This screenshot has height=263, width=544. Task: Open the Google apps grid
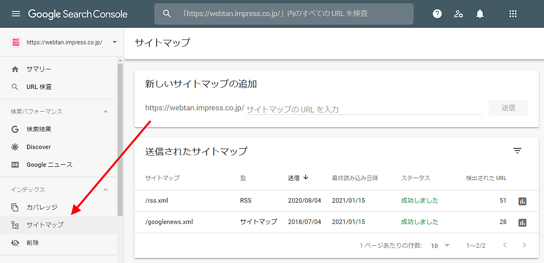(x=513, y=14)
